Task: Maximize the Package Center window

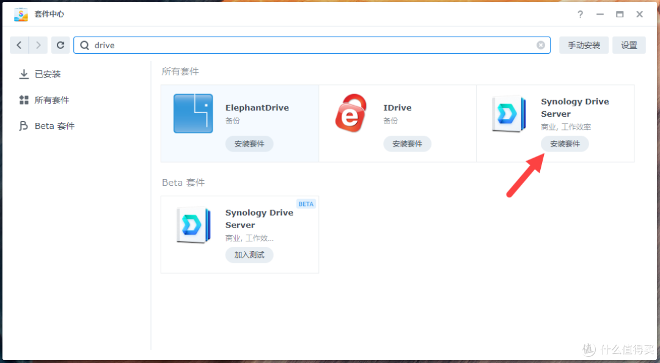Action: (x=620, y=14)
